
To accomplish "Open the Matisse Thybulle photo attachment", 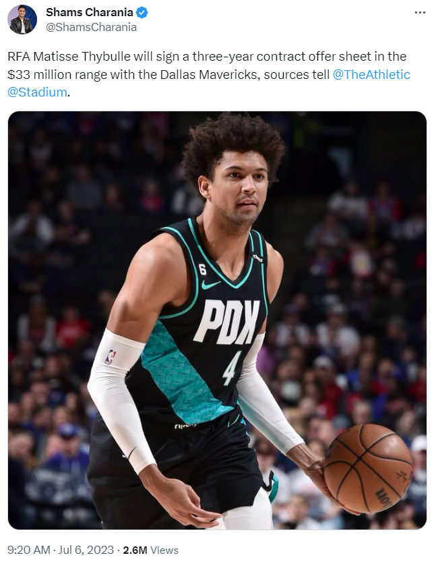I will click(x=217, y=320).
